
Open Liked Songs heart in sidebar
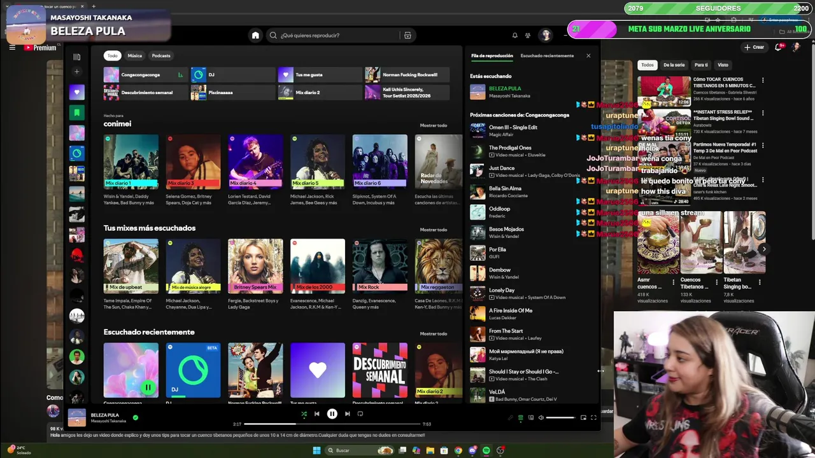click(x=77, y=92)
